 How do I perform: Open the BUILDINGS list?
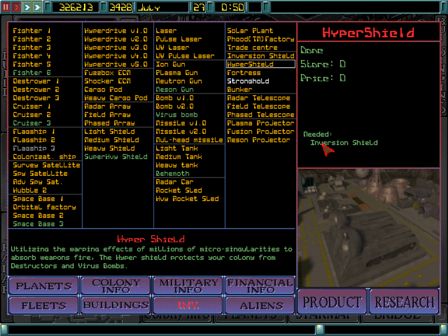[115, 305]
